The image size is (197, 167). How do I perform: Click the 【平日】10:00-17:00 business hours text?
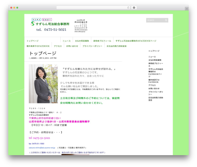pyautogui.click(x=48, y=125)
